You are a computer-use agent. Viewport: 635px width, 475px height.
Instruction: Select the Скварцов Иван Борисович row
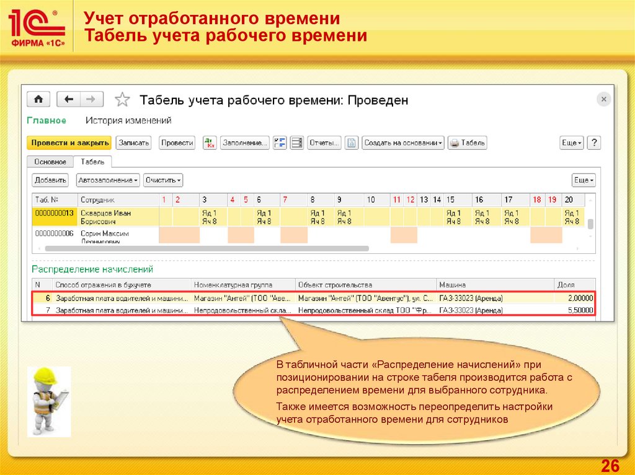point(117,217)
